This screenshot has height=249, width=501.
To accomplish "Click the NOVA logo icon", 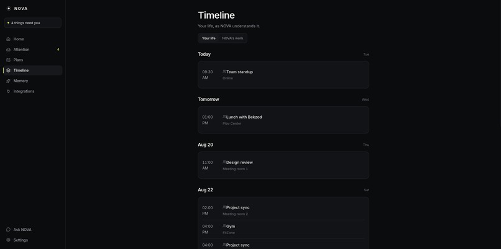I will click(9, 9).
